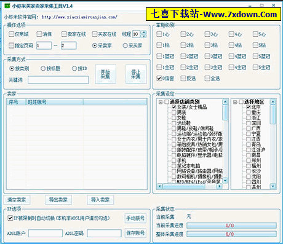Click scroll right arrow under category list
The image size is (283, 244).
coord(220,186)
